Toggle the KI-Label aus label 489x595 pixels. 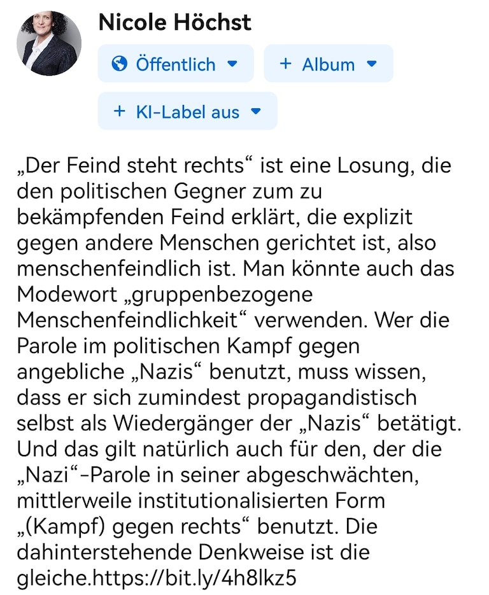pos(188,112)
